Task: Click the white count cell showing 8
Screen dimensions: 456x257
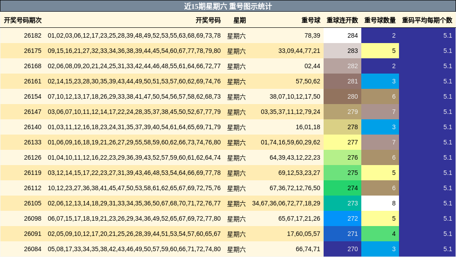Action: click(380, 203)
